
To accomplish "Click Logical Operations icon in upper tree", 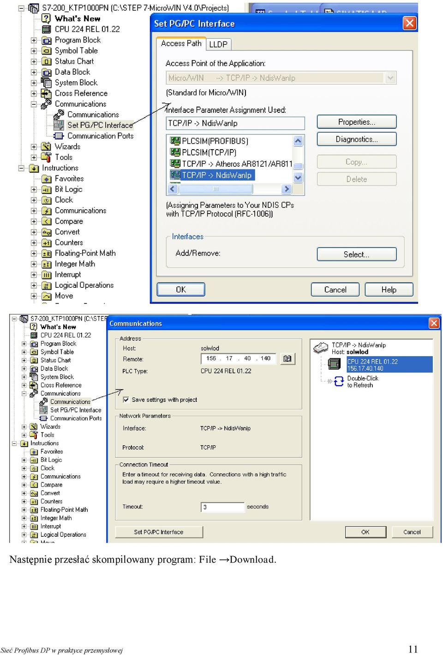I will point(46,285).
